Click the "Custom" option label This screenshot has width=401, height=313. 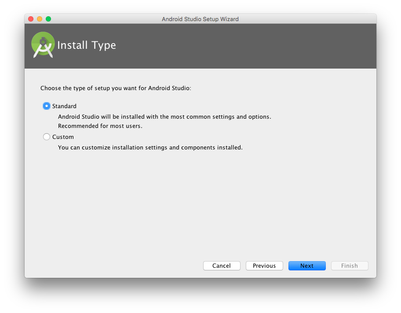(x=63, y=137)
